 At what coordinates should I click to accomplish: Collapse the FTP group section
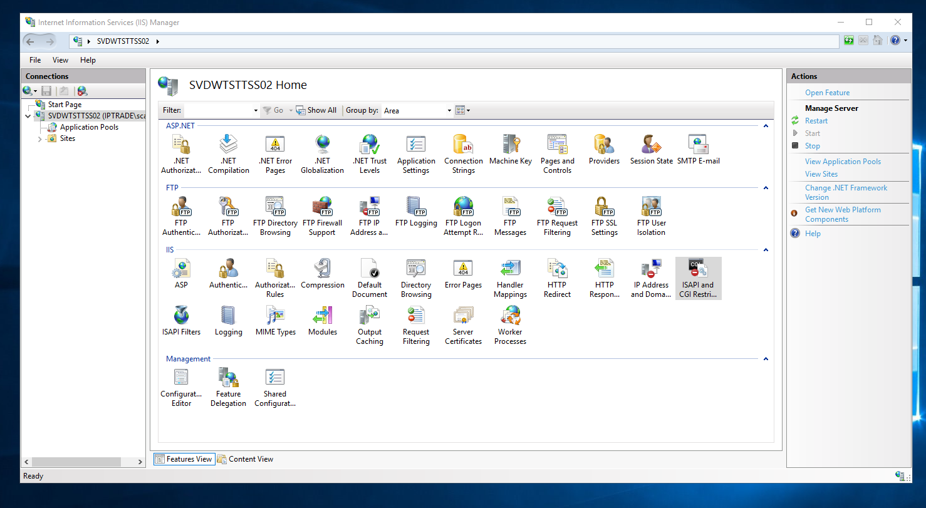pyautogui.click(x=766, y=188)
